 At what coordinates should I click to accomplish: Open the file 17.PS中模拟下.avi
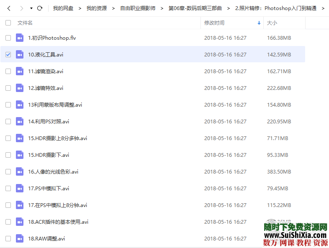pos(49,189)
